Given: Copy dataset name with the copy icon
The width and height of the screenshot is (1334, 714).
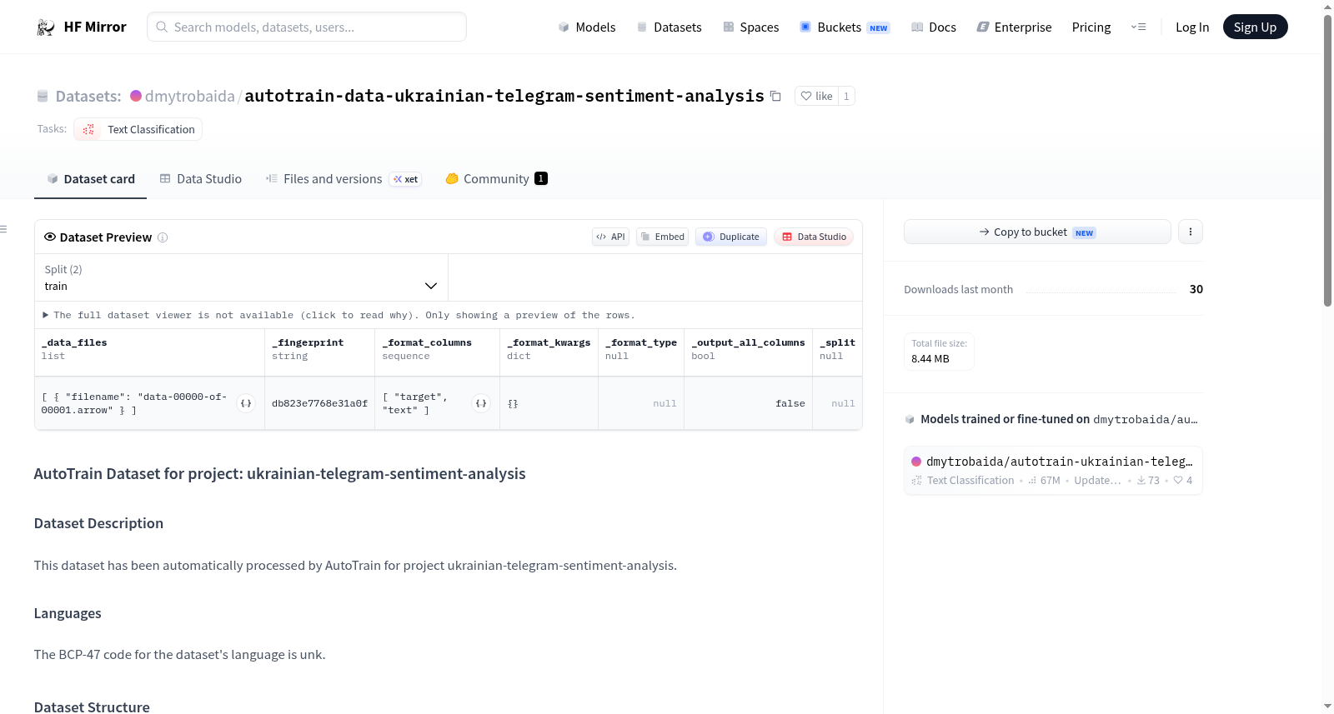Looking at the screenshot, I should tap(775, 96).
